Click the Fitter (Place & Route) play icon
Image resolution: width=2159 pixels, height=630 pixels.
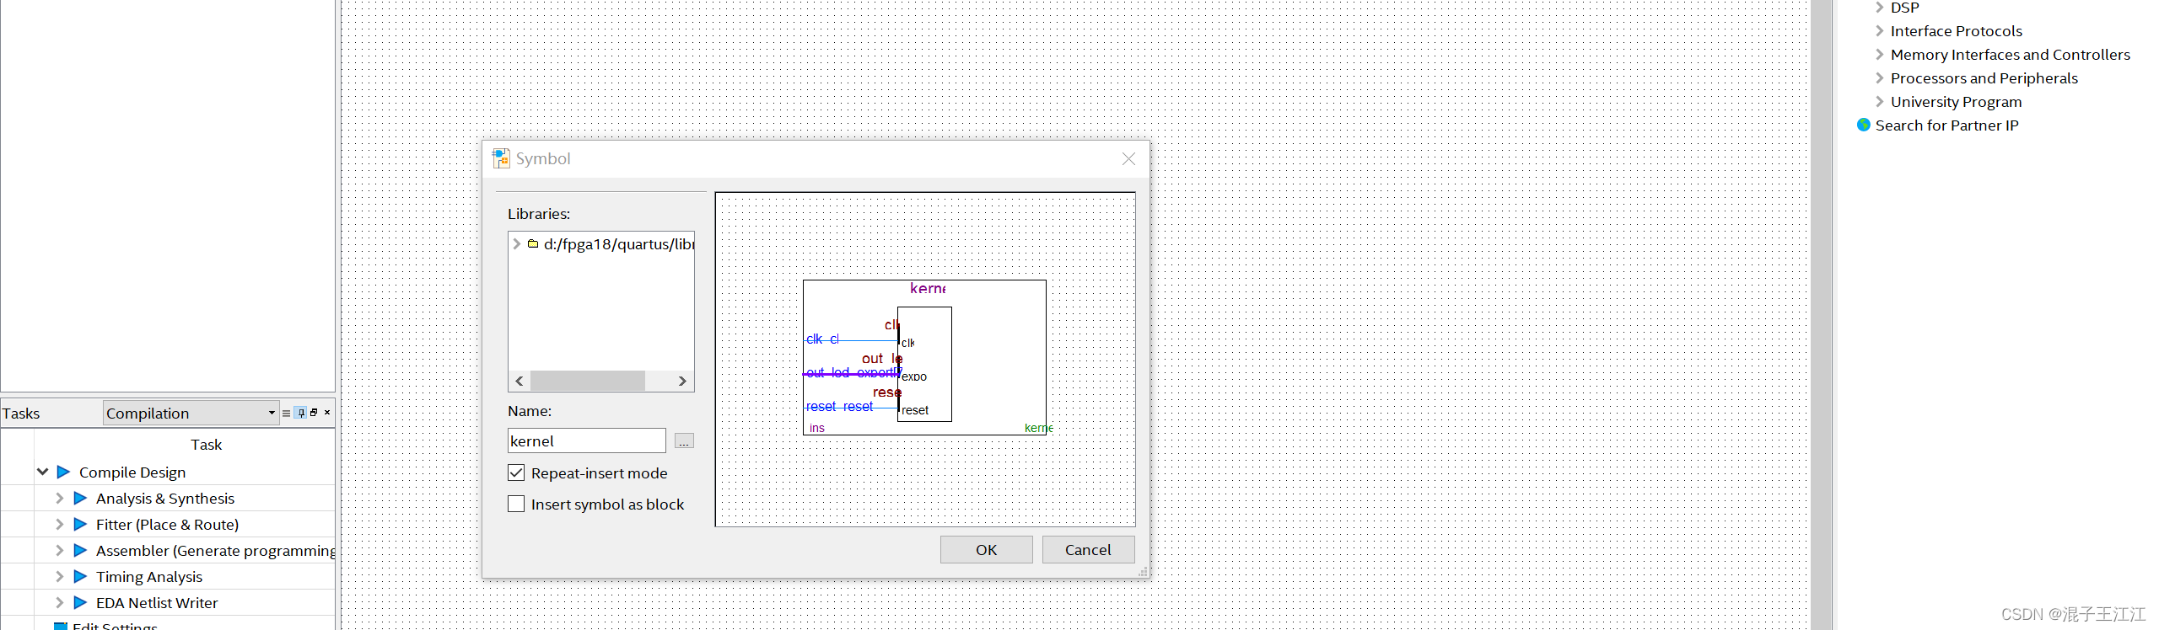pyautogui.click(x=80, y=524)
